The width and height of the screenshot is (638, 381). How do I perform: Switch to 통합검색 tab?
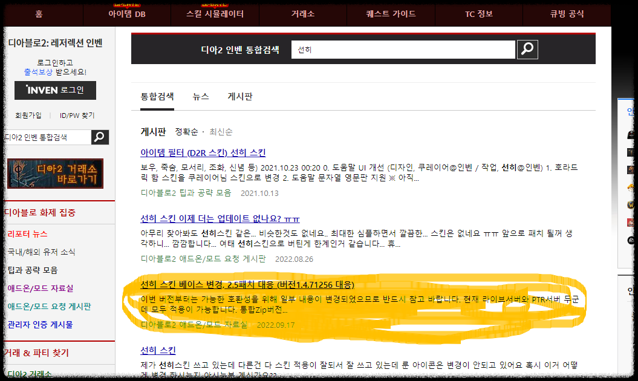tap(157, 97)
